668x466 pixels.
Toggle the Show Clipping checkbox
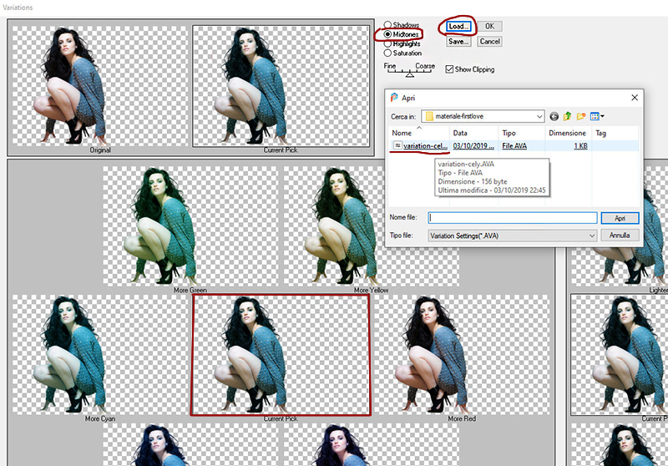point(449,69)
